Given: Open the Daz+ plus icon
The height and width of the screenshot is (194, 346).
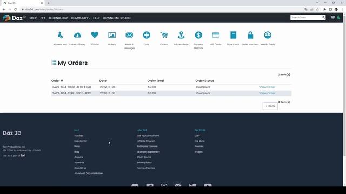Looking at the screenshot, I should click(x=147, y=35).
